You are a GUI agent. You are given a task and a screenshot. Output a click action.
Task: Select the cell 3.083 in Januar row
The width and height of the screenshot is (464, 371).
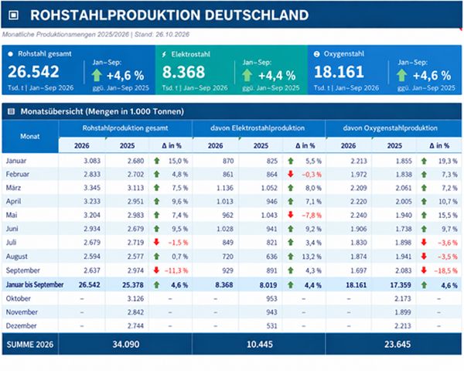pos(92,161)
